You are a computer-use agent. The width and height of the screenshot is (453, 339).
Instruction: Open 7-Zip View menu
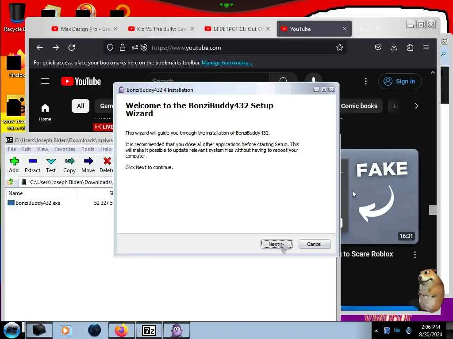42,149
